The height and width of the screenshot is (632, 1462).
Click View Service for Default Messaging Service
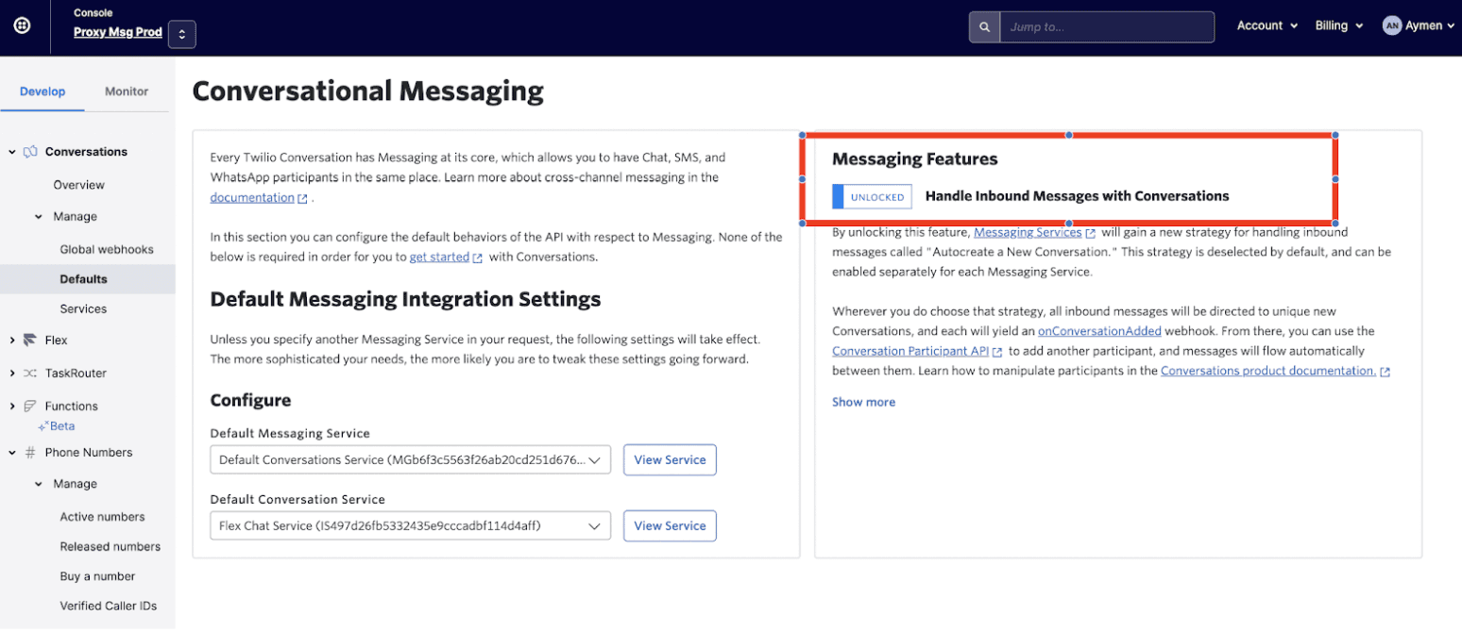pyautogui.click(x=670, y=459)
